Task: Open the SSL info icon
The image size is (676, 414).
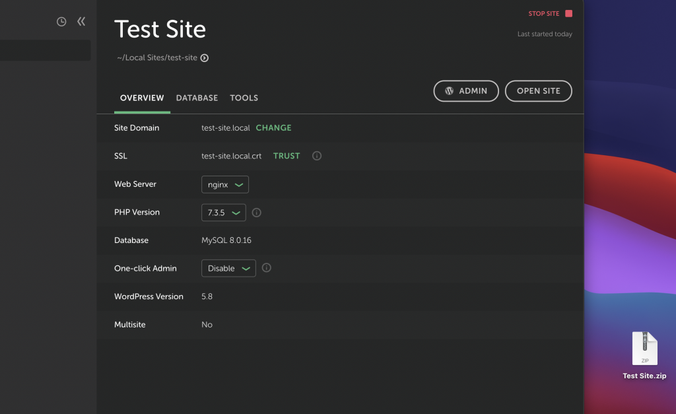Action: [317, 156]
